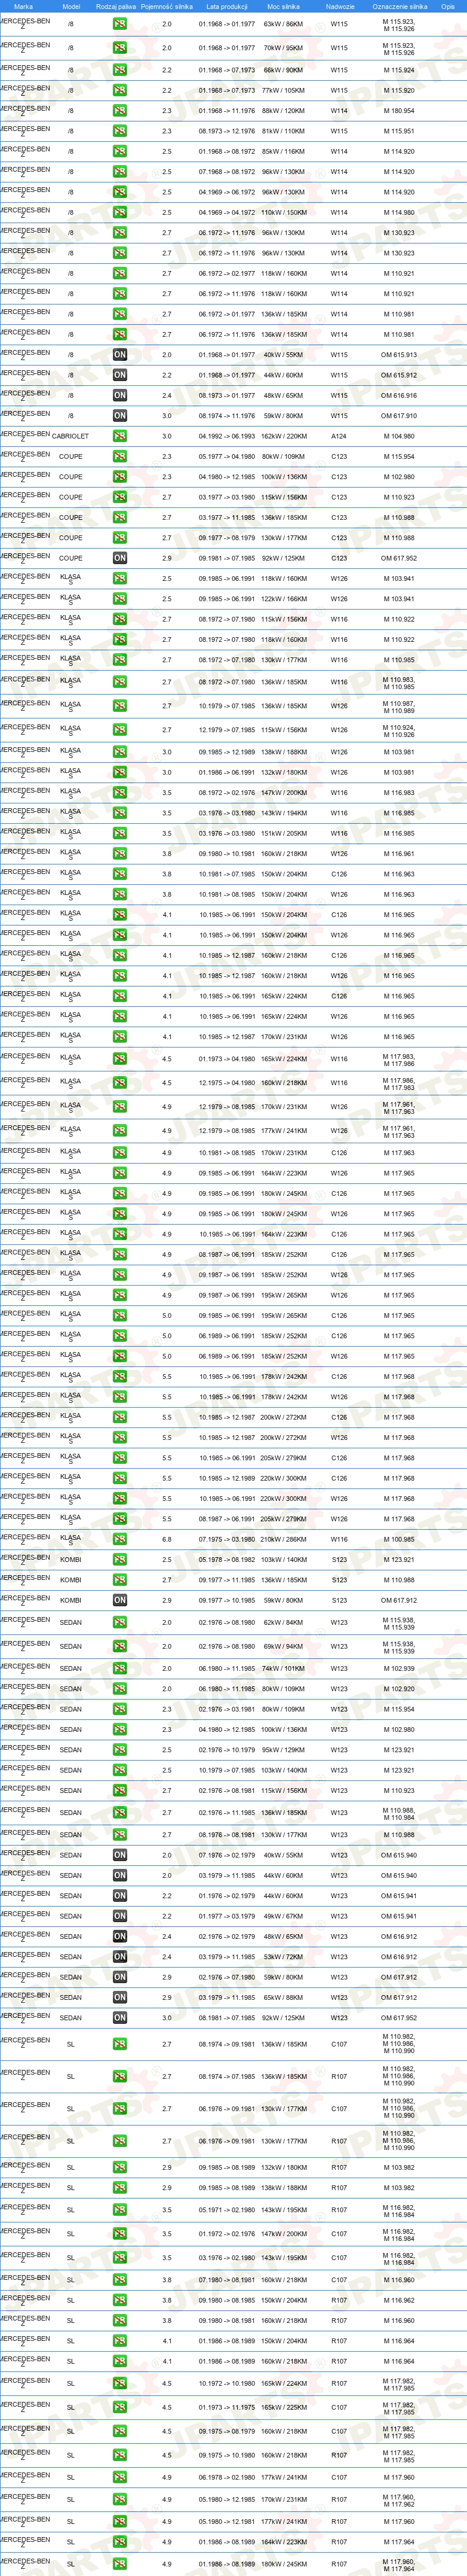Click the 66kW / 90KM power cell
This screenshot has width=467, height=2576.
click(284, 70)
